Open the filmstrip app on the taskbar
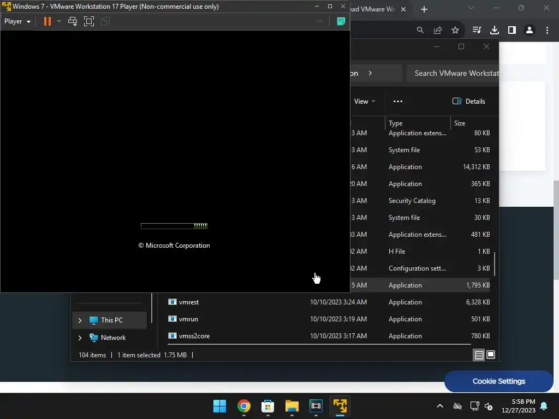The image size is (559, 419). pyautogui.click(x=316, y=406)
